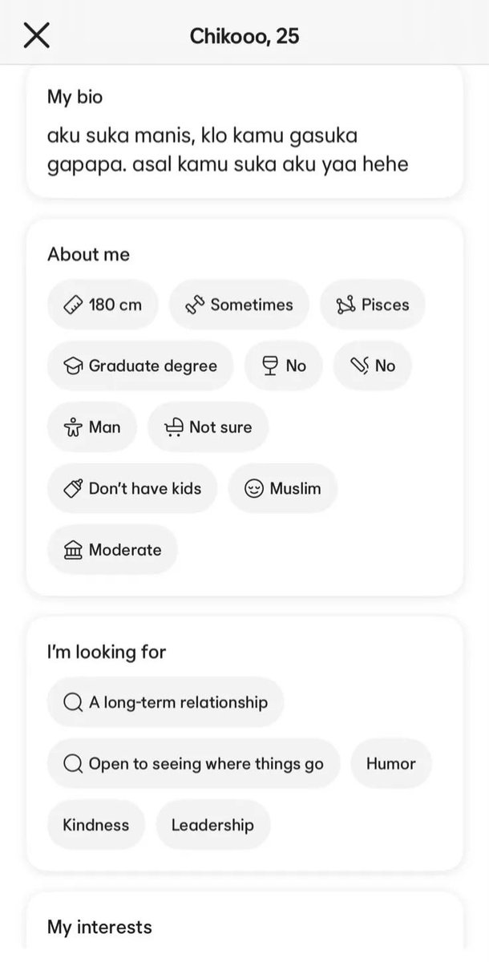Tap the cigarette icon on smoking chip

[x=359, y=366]
